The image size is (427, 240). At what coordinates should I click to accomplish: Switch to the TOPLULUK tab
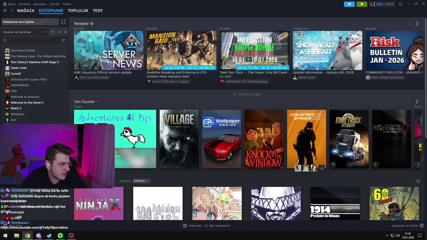click(x=78, y=11)
